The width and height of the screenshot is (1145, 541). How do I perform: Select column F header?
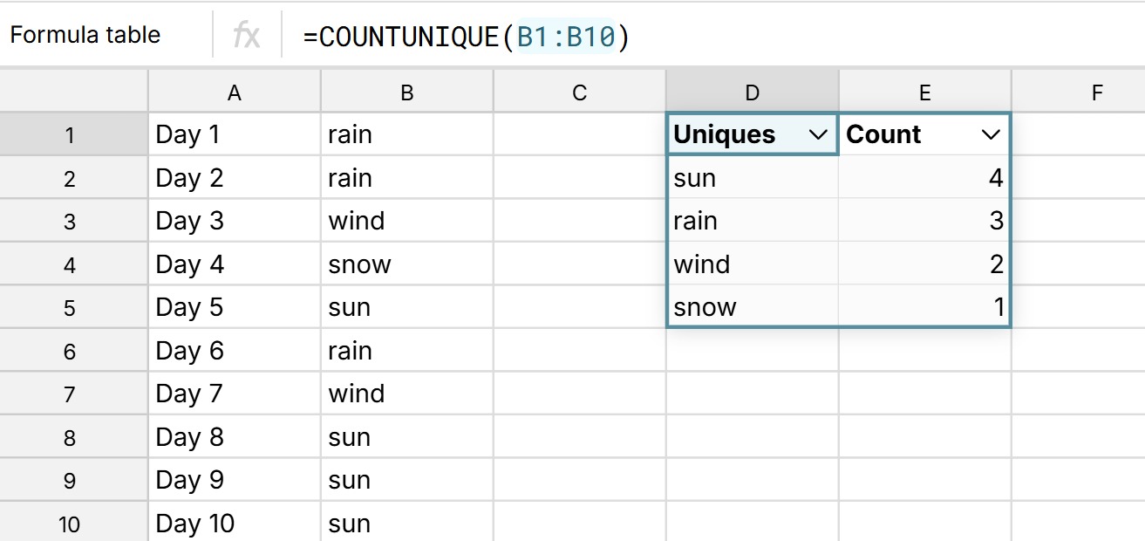pyautogui.click(x=1096, y=92)
